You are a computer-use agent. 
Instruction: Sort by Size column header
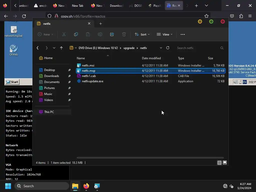210,58
